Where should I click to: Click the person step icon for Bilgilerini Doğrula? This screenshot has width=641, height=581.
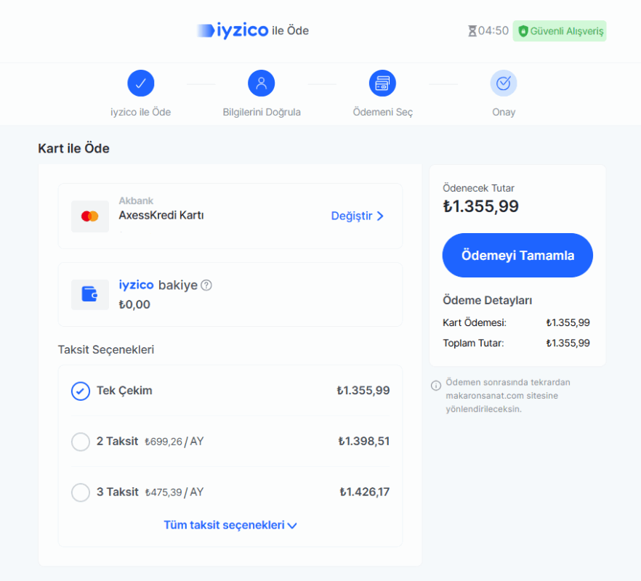pos(261,84)
